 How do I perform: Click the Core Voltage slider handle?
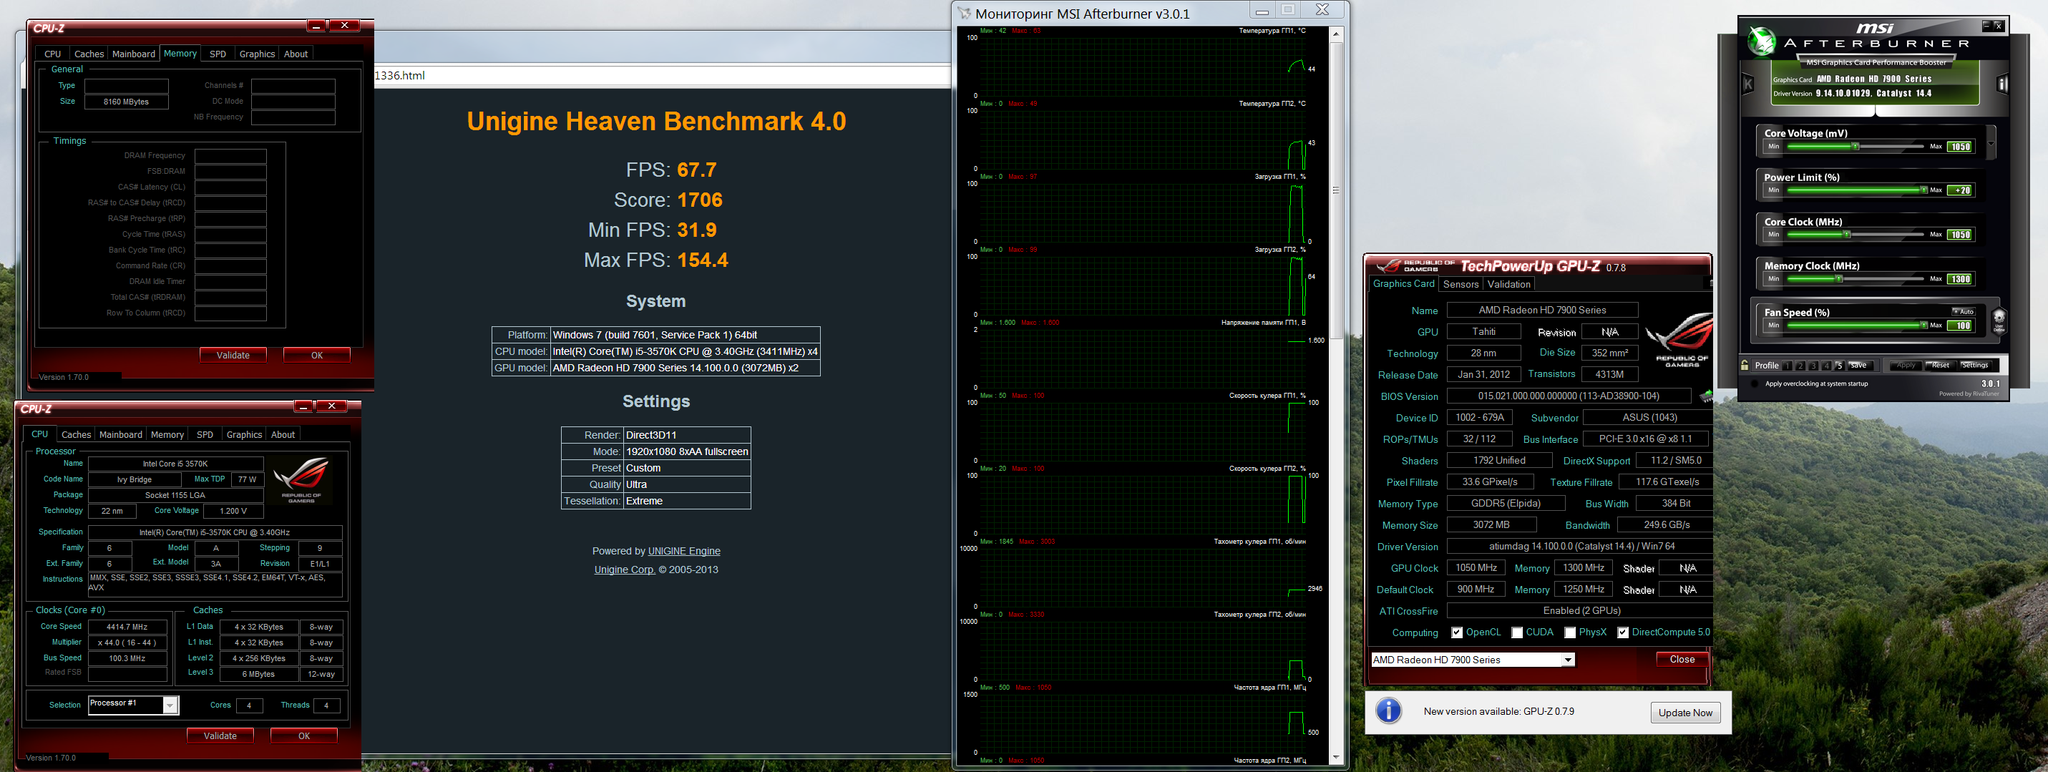(1856, 146)
